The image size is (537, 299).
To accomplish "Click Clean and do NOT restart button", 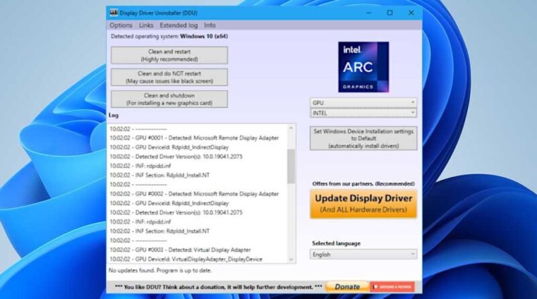I will point(169,77).
